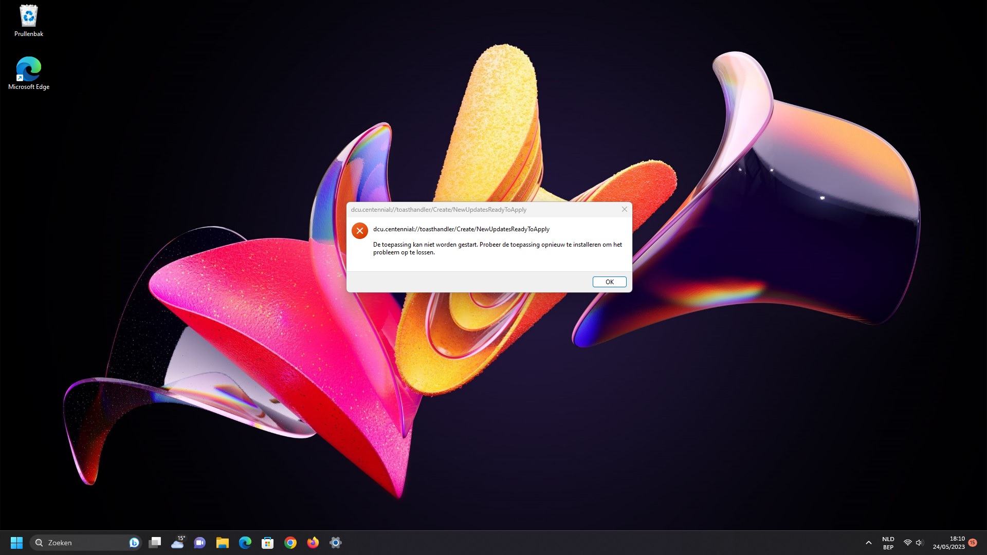The width and height of the screenshot is (987, 555).
Task: Open Microsoft Edge from the desktop shortcut
Action: [x=28, y=68]
